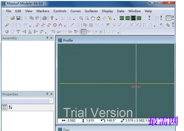The height and width of the screenshot is (131, 184).
Task: Open the Display menu
Action: pos(107,11)
